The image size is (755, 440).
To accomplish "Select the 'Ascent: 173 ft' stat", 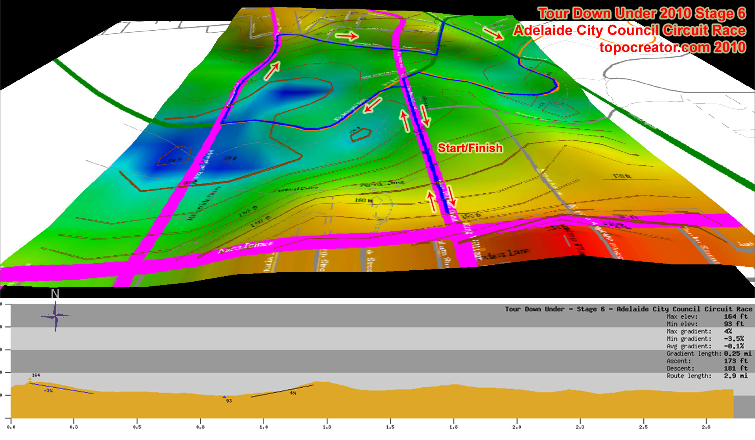I will (707, 361).
